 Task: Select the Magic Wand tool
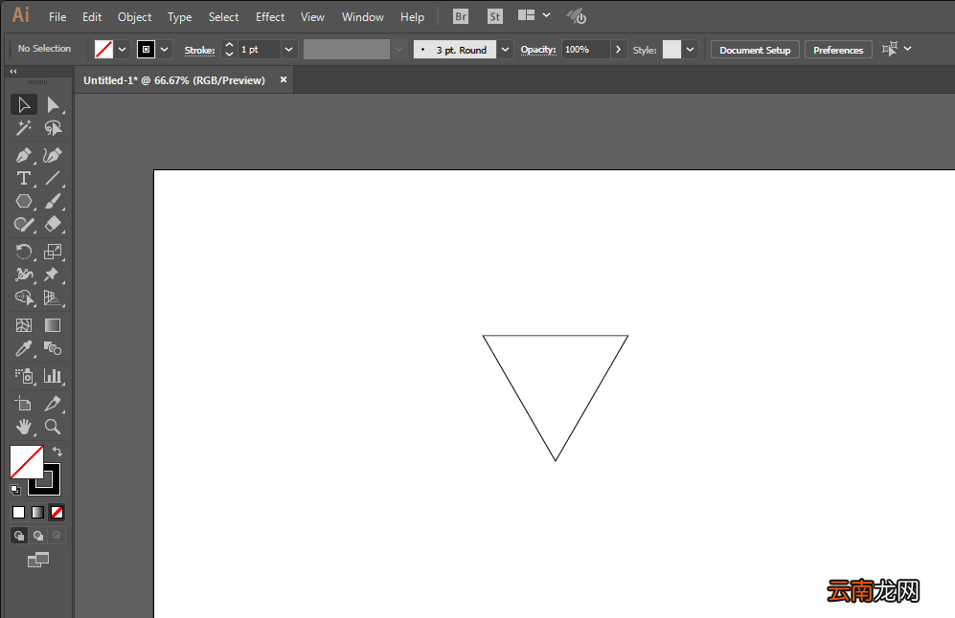click(24, 128)
